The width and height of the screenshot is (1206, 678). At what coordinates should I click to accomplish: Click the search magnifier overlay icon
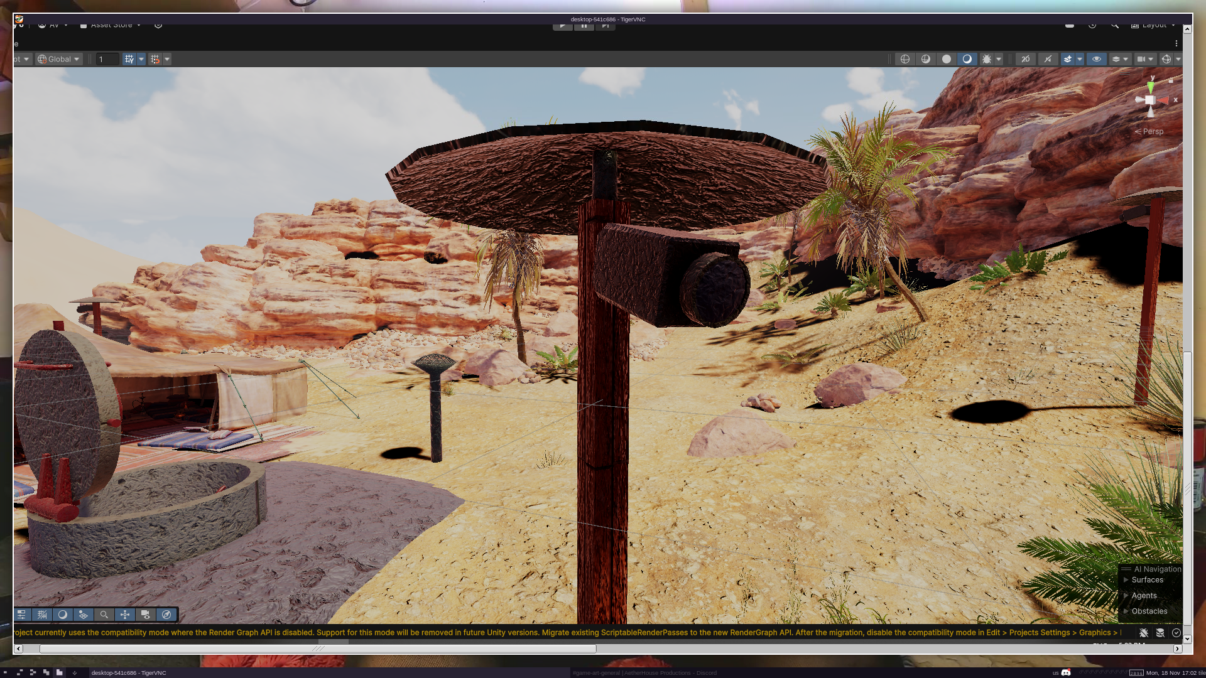104,615
